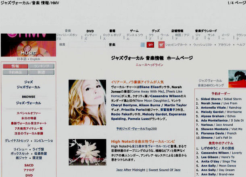
Task: Click the shopping cart icon
Action: (x=161, y=44)
